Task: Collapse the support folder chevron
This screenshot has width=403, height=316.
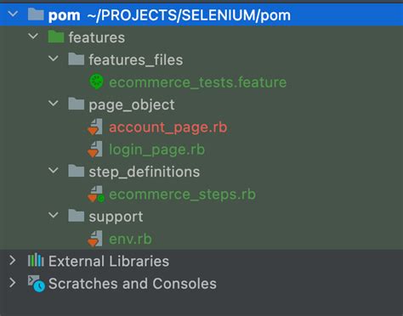Action: [x=54, y=216]
